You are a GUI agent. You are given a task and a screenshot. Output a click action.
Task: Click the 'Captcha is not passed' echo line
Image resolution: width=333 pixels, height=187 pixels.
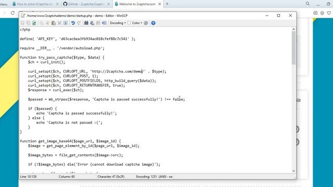pos(69,123)
